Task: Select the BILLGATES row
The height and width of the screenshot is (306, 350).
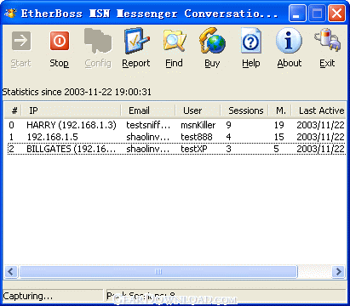Action: point(176,149)
